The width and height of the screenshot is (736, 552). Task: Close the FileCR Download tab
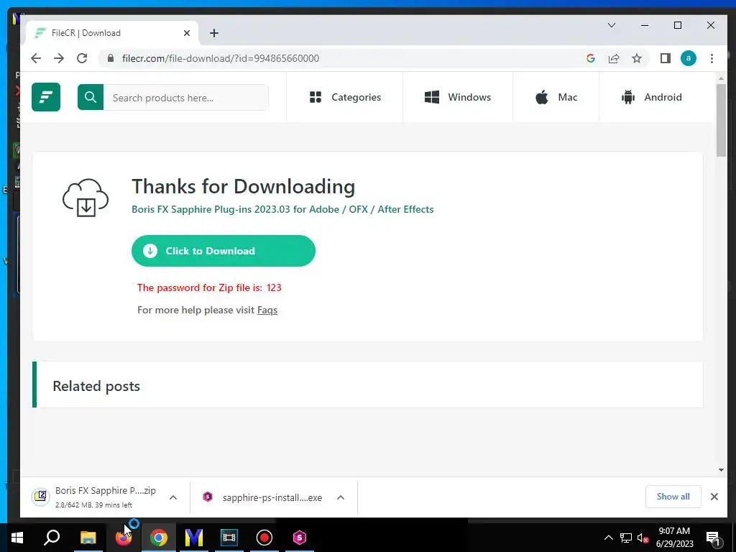(x=187, y=33)
